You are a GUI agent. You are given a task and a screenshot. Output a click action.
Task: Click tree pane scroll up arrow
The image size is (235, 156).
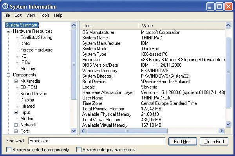click(74, 25)
